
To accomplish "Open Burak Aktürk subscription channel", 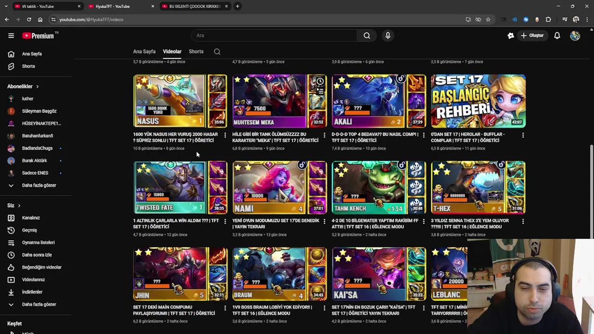I will [x=36, y=161].
